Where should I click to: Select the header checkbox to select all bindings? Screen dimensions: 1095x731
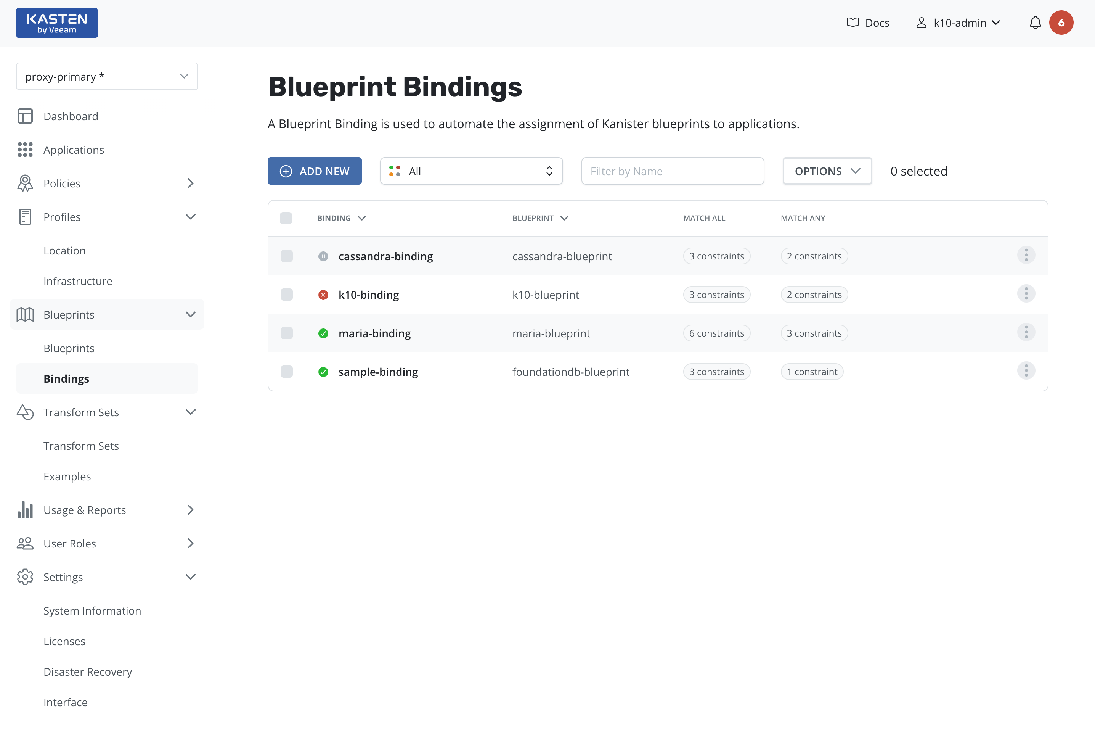coord(286,218)
